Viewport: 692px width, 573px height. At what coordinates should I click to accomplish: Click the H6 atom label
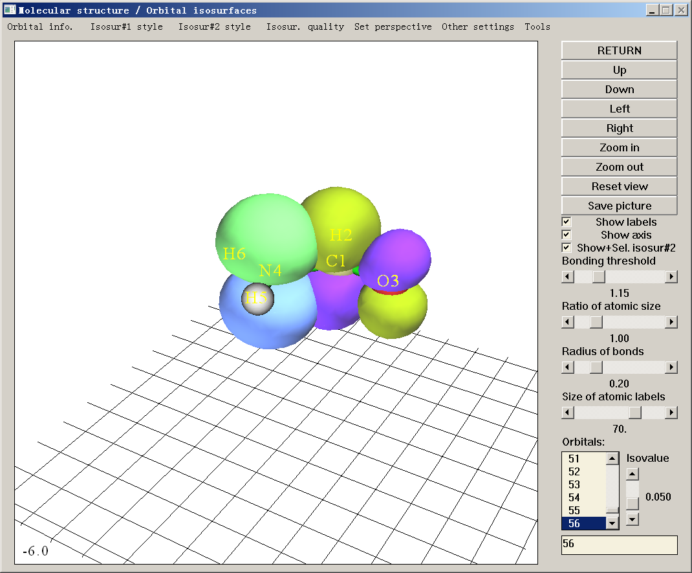click(234, 254)
